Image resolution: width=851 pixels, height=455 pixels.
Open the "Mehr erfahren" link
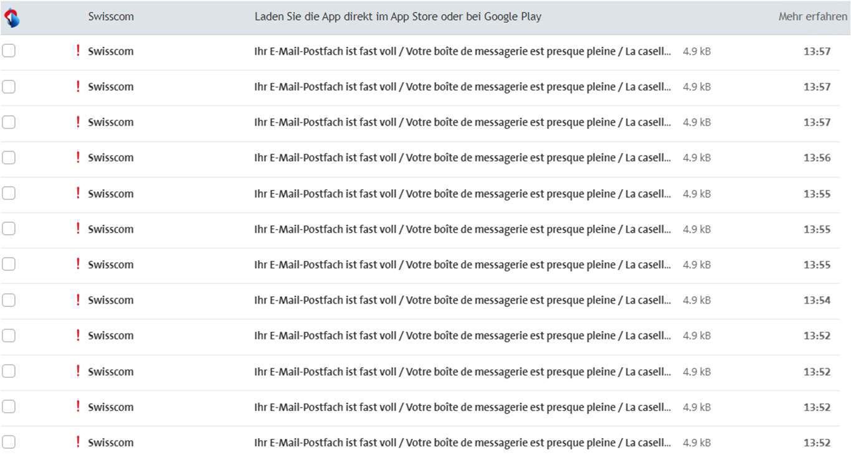tap(812, 17)
